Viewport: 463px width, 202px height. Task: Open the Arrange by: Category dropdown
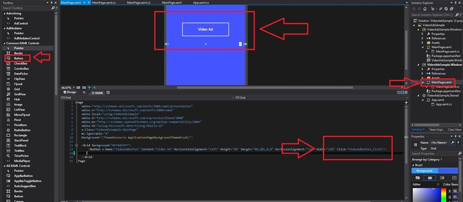pos(427,159)
